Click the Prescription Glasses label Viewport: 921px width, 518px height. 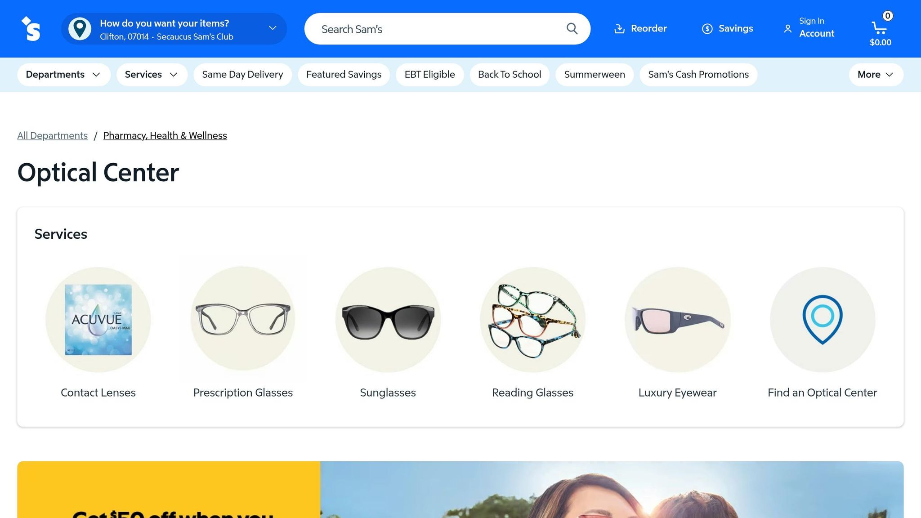[243, 393]
